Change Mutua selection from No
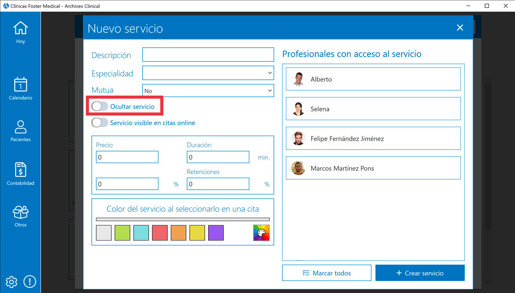Image resolution: width=515 pixels, height=293 pixels. (x=208, y=90)
